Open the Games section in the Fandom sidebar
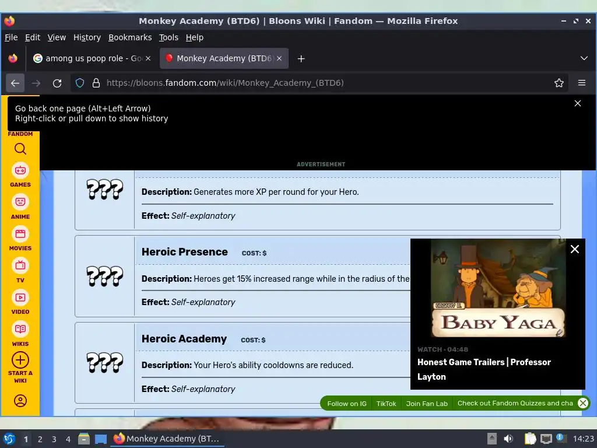Image resolution: width=597 pixels, height=448 pixels. 20,175
